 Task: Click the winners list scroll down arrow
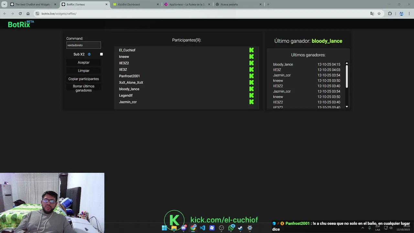[347, 107]
